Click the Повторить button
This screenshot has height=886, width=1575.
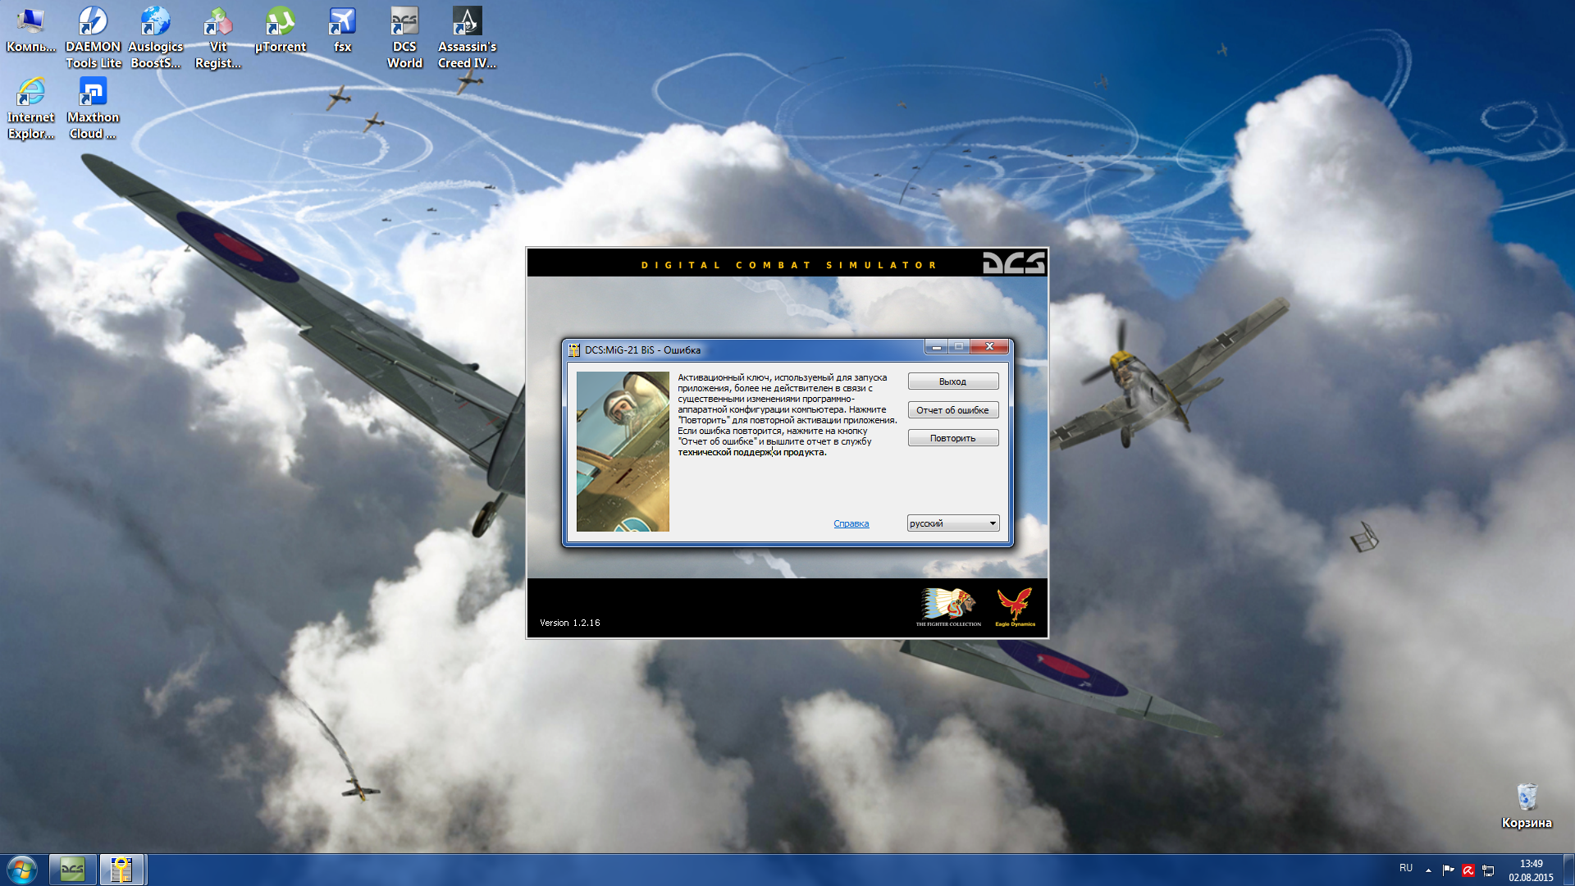click(952, 438)
